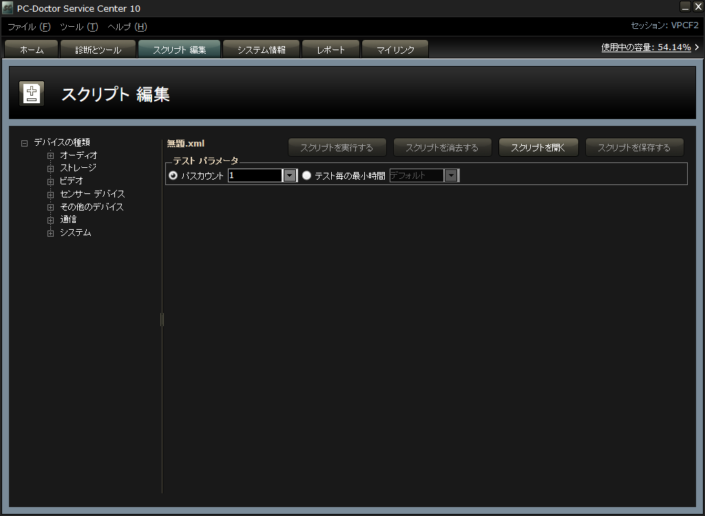Select the その他のデバイス tree label
The height and width of the screenshot is (516, 705).
point(92,207)
